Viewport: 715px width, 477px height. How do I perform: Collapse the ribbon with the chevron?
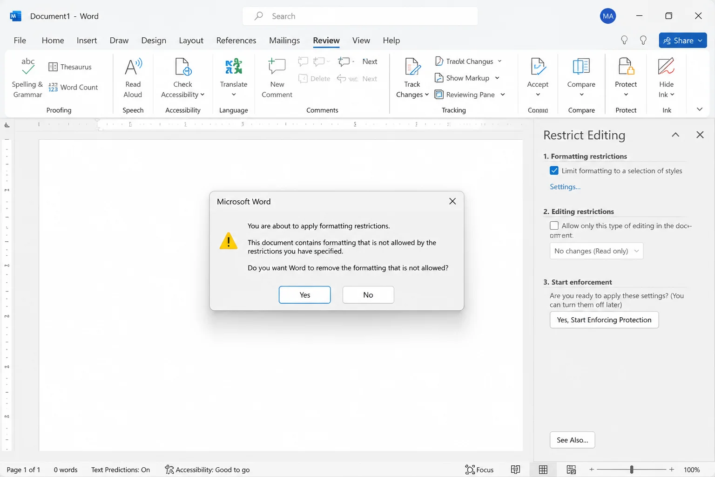pos(699,109)
